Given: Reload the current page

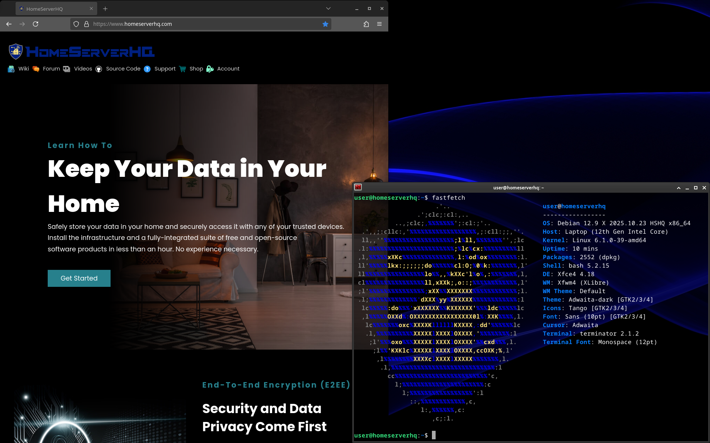Looking at the screenshot, I should 35,24.
